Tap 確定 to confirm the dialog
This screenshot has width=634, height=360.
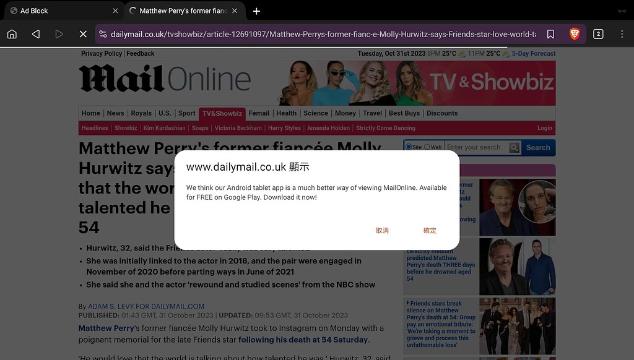pos(430,230)
